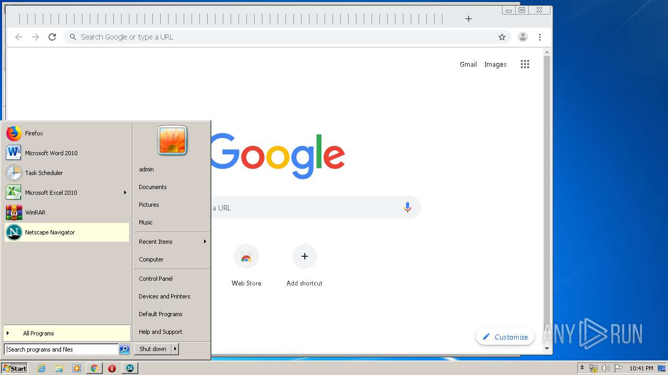Screen dimensions: 668x375
Task: Open network tray icon
Action: (x=593, y=368)
